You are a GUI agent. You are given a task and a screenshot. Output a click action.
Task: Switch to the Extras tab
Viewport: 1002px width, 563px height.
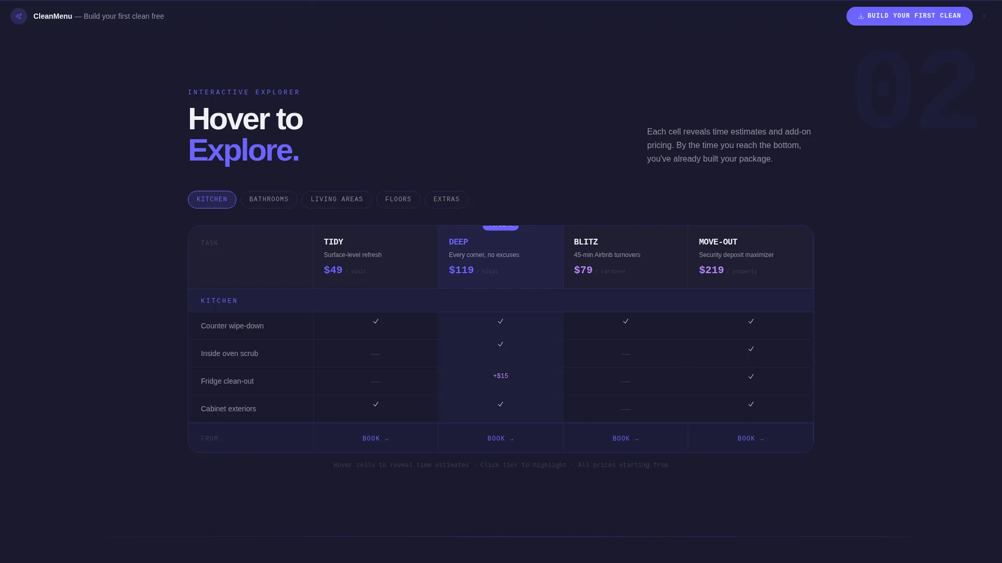coord(446,200)
